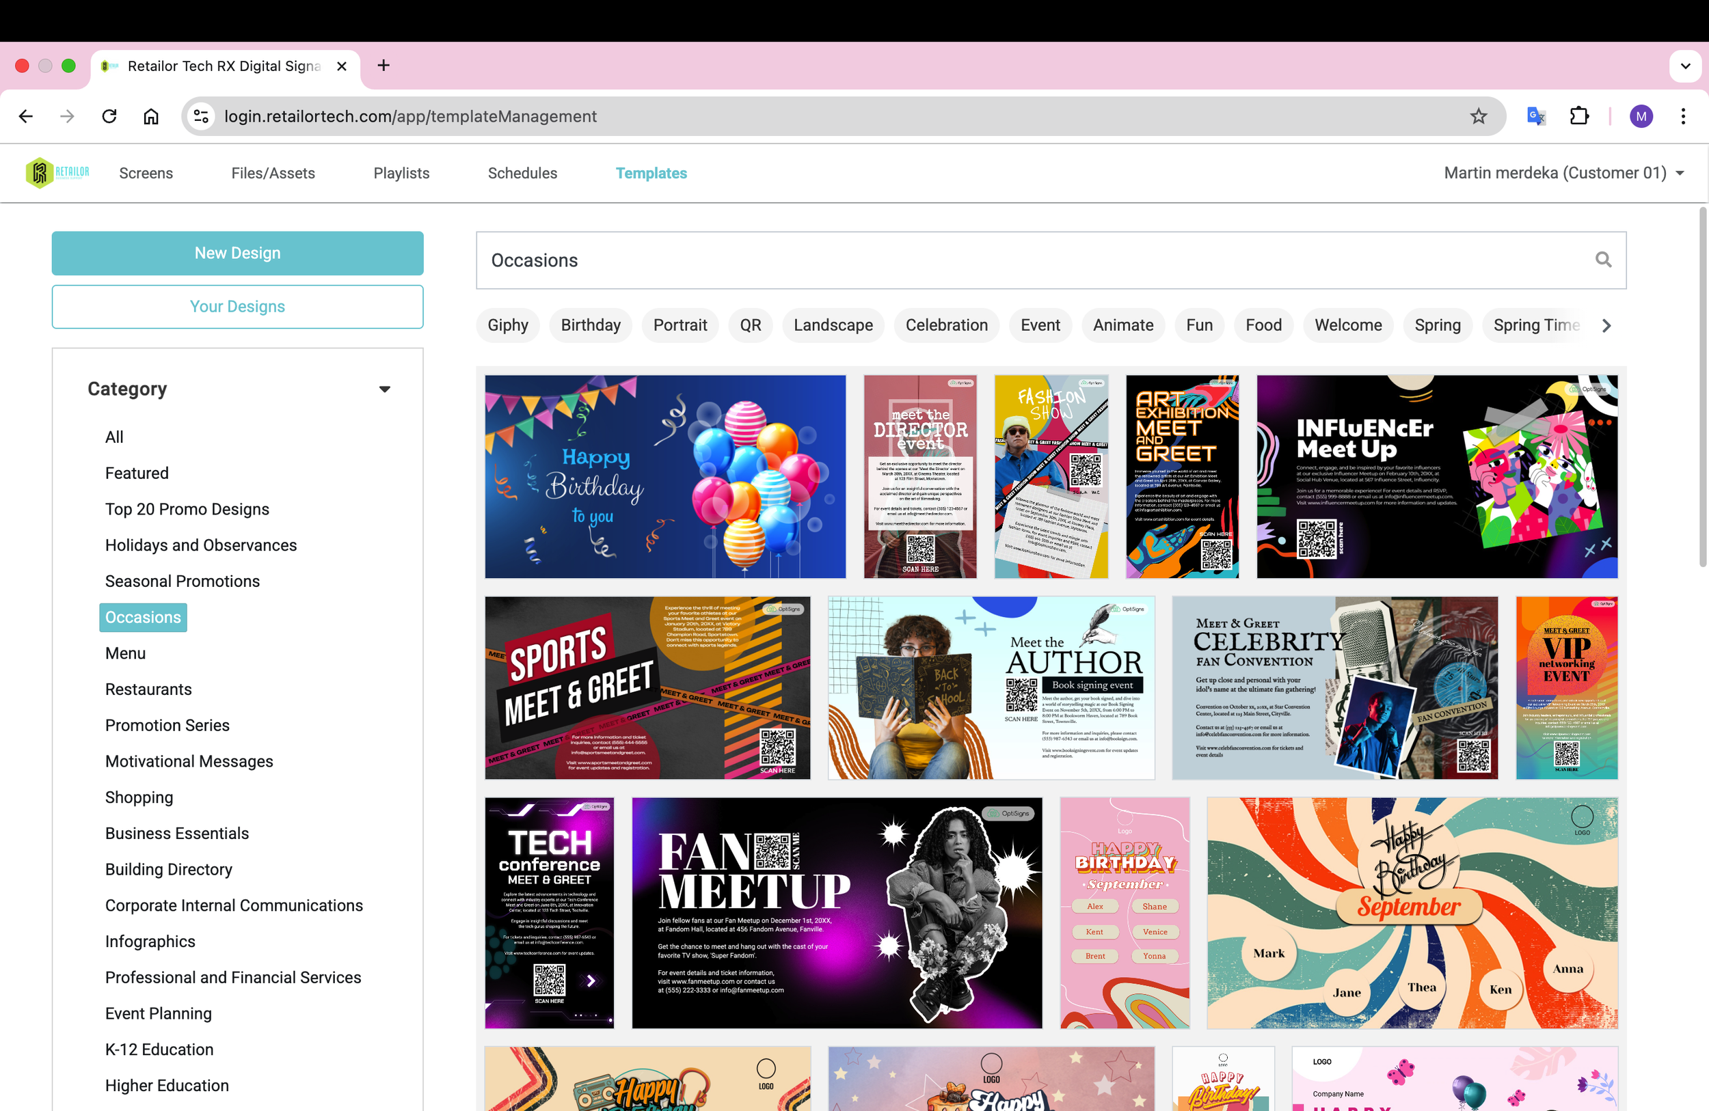
Task: Open browser extensions puzzle icon
Action: click(1579, 116)
